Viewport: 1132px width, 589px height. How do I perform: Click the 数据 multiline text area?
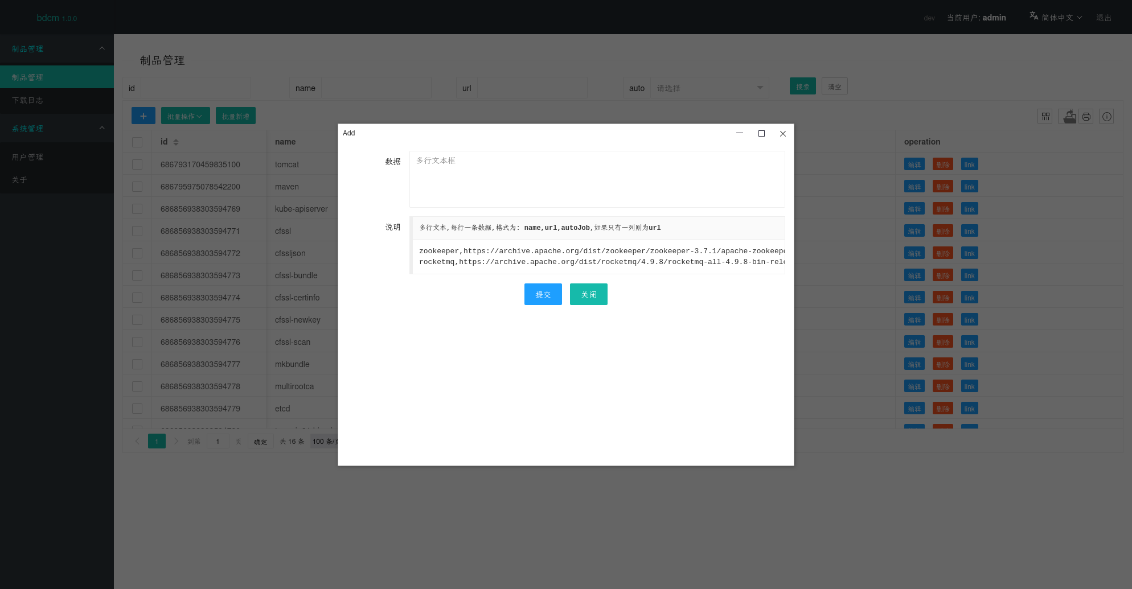tap(597, 179)
